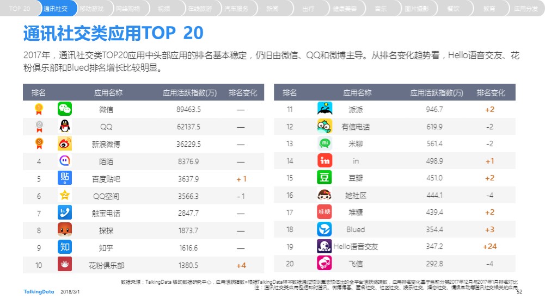Click the value 1616.6 for 知乎

click(188, 248)
